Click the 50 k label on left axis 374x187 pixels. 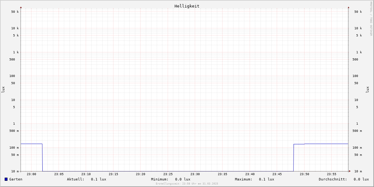pos(15,12)
